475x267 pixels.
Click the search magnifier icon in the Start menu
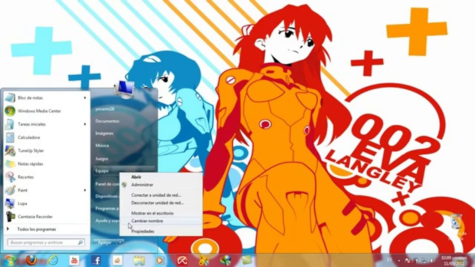point(80,243)
